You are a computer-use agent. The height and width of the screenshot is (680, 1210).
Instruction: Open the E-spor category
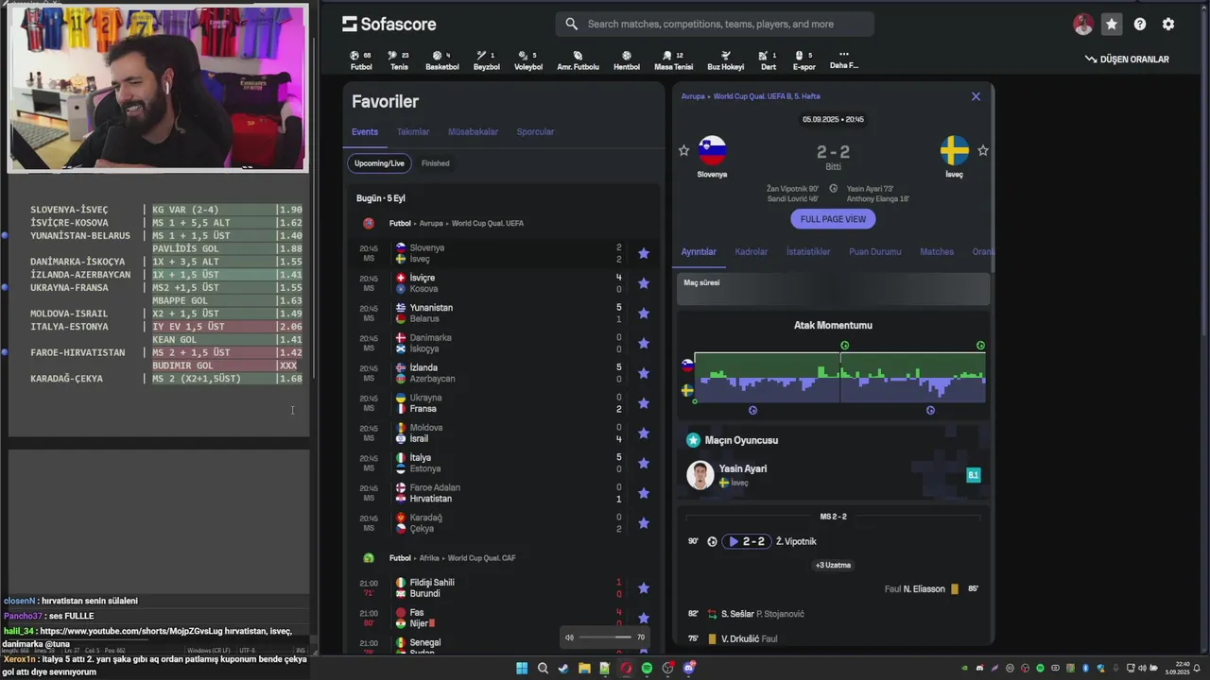804,60
